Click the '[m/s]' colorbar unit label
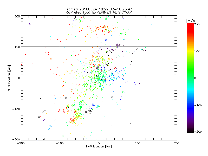208x156 pixels. coord(191,21)
